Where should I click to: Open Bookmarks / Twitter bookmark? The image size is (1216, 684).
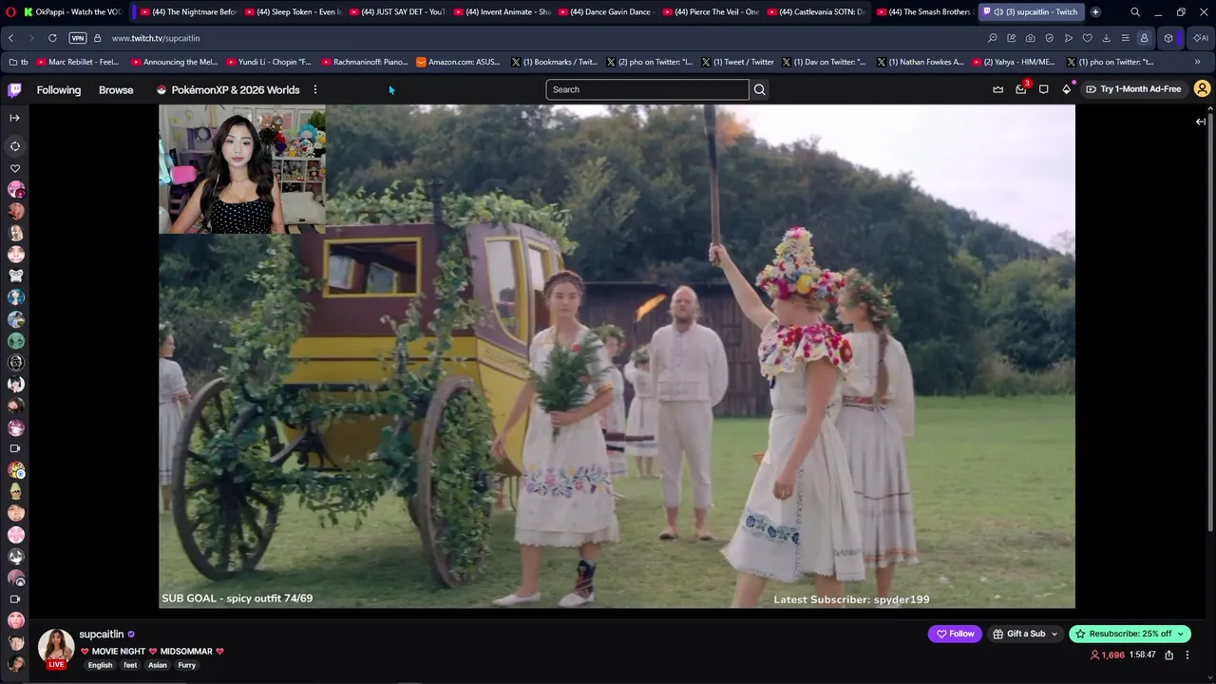(x=554, y=62)
